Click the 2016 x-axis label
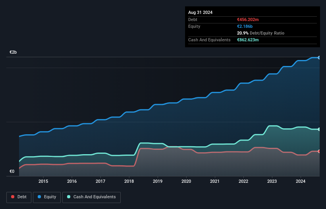 [x=72, y=181]
